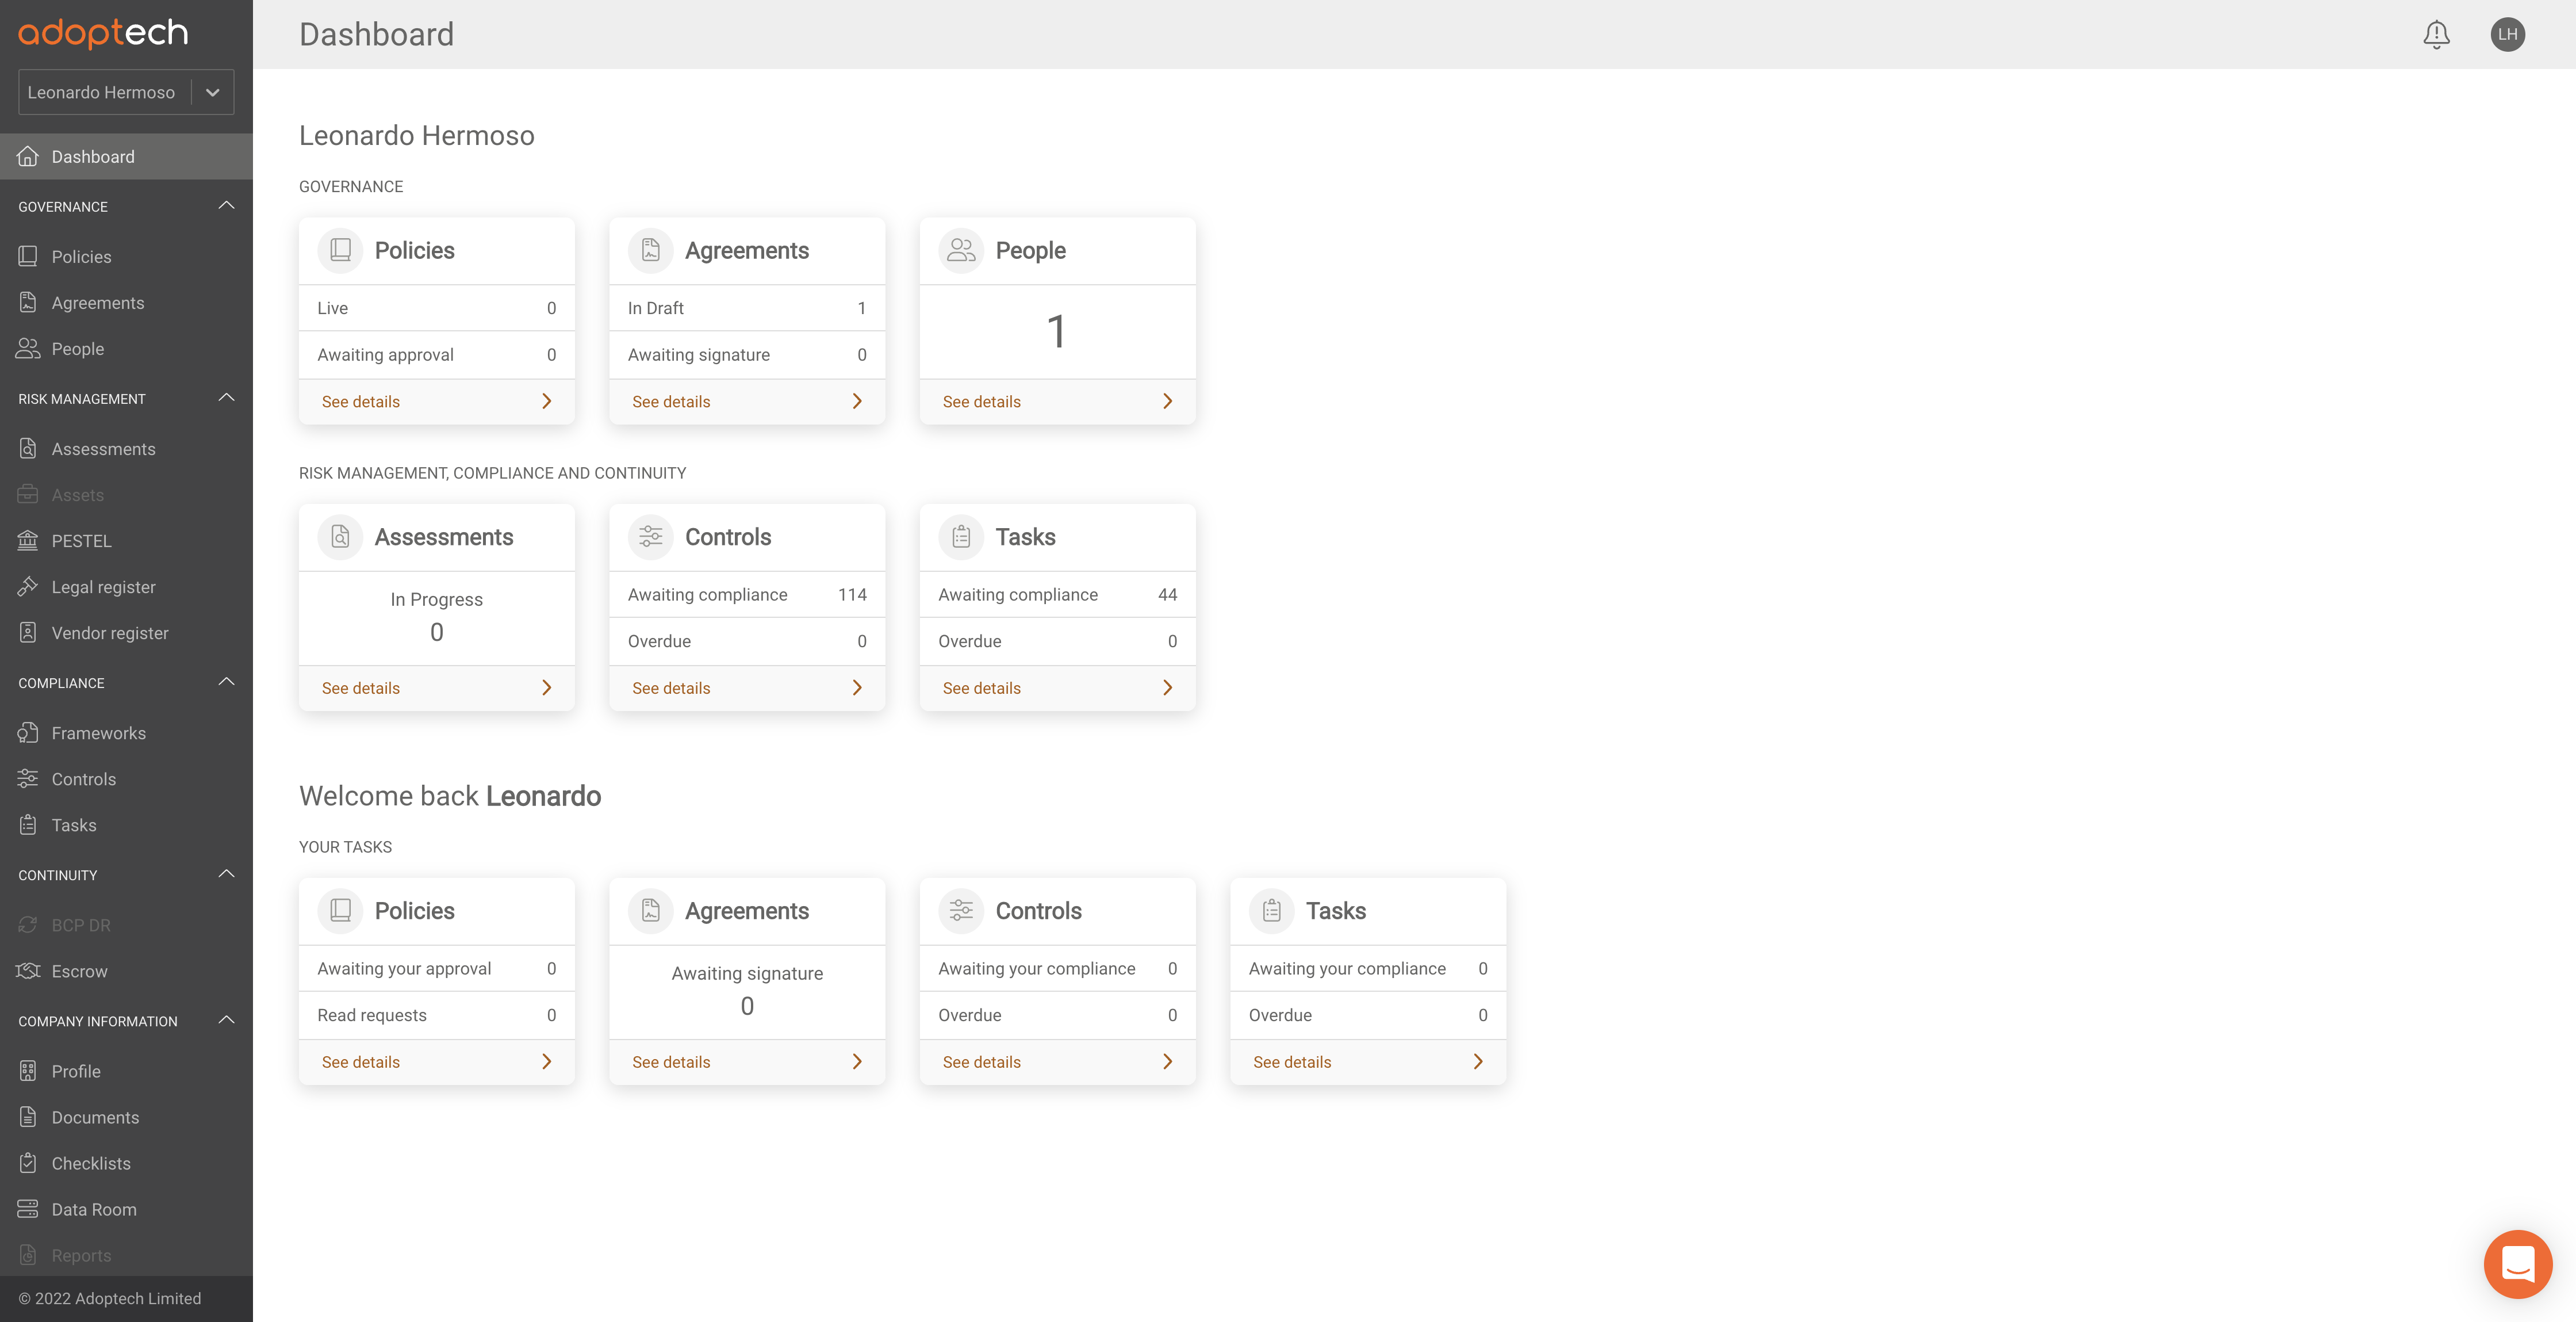2576x1322 pixels.
Task: Collapse the CONTINUITY section
Action: 226,873
